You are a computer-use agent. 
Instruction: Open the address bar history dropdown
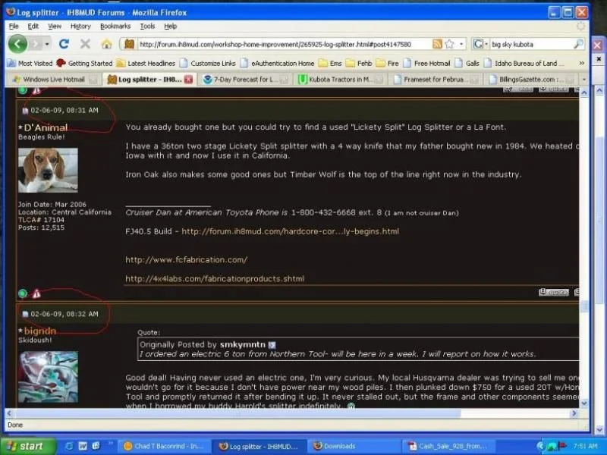[x=461, y=44]
